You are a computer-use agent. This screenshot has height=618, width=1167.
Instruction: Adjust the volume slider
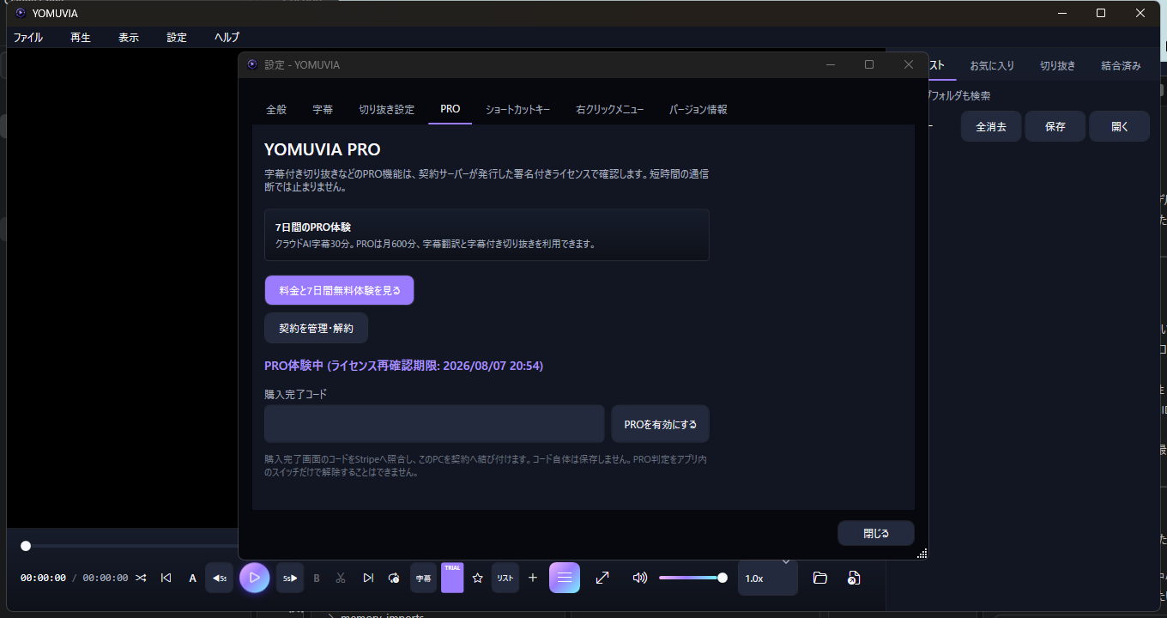693,578
